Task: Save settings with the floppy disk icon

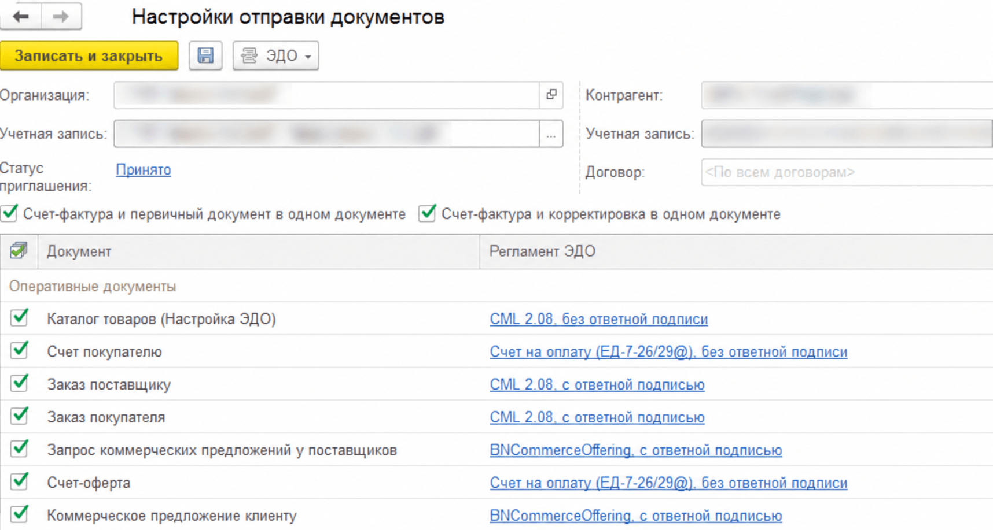Action: (x=205, y=55)
